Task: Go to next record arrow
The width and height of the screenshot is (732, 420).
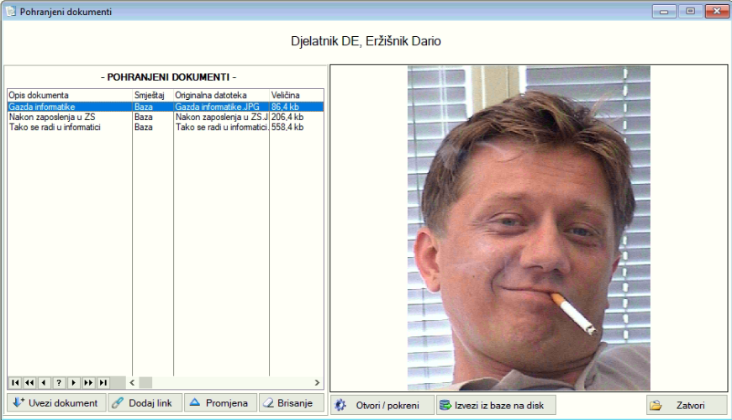Action: click(73, 383)
